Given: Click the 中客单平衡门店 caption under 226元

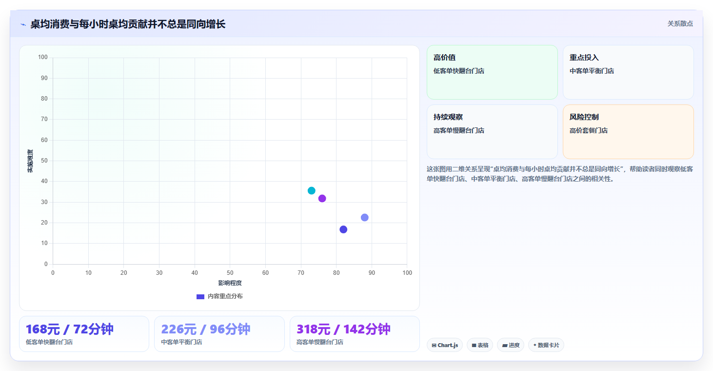Looking at the screenshot, I should pyautogui.click(x=181, y=342).
